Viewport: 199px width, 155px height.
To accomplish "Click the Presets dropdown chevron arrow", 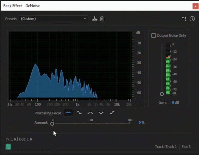I will tap(85, 19).
